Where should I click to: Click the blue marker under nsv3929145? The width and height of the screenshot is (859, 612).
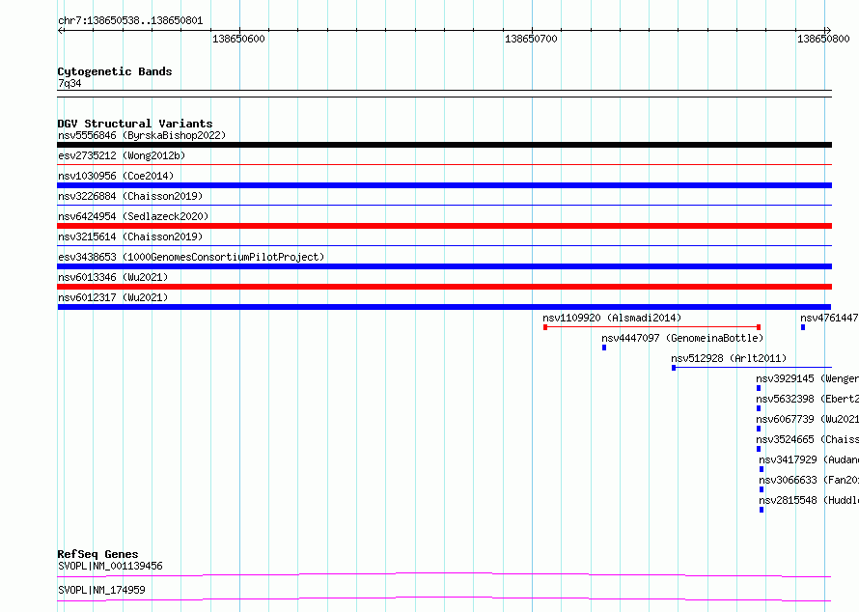click(759, 388)
